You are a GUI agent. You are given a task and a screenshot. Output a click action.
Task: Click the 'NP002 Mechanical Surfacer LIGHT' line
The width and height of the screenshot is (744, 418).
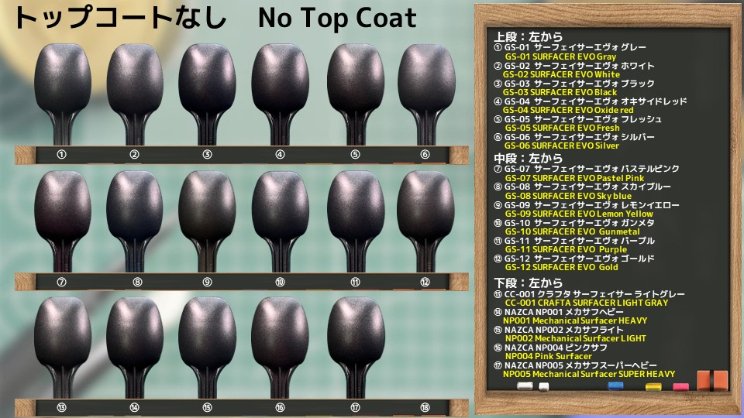[x=576, y=338]
